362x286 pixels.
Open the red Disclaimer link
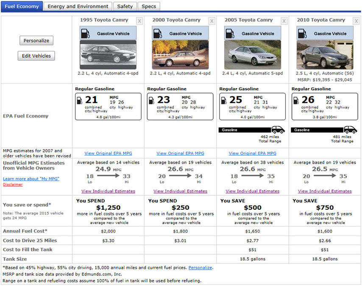(13, 184)
